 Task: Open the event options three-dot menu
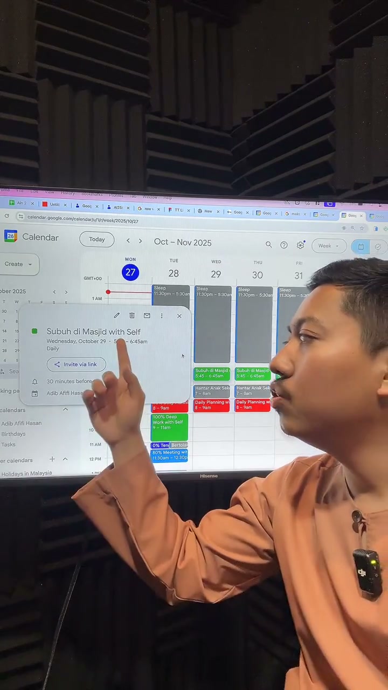click(x=162, y=316)
